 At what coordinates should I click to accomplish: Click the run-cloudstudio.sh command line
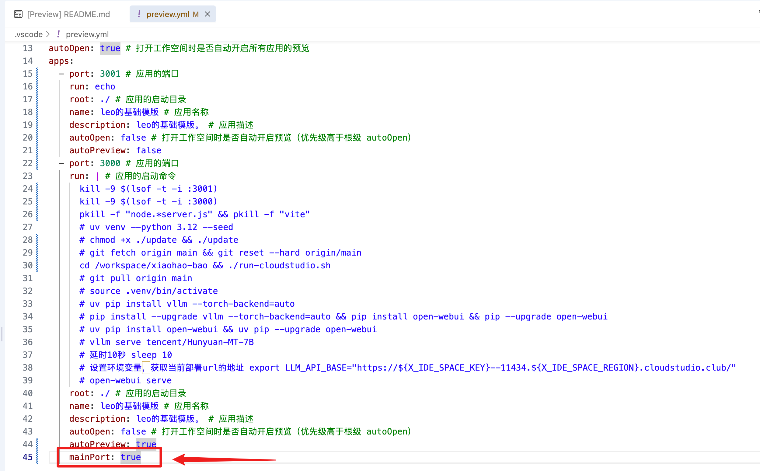pyautogui.click(x=205, y=265)
